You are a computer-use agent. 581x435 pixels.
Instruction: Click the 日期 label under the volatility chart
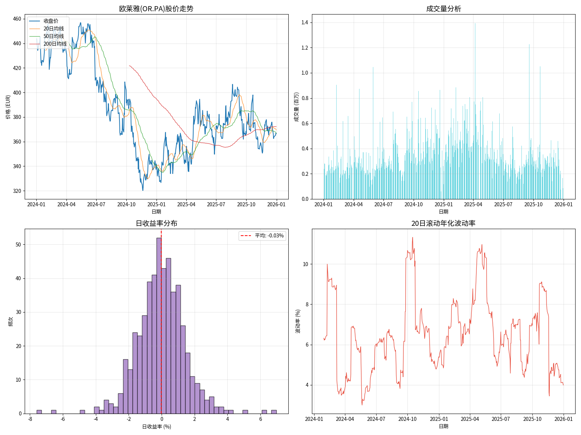tap(443, 426)
